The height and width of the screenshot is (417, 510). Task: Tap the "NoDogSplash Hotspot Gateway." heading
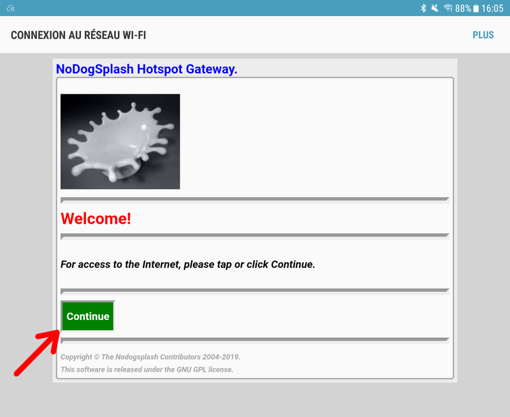point(147,69)
